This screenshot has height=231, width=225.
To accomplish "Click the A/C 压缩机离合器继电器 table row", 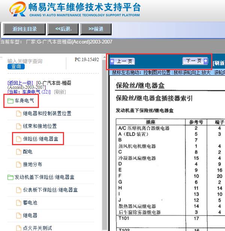I will 171,128.
